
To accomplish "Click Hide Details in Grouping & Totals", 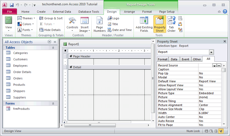I will 50,30.
